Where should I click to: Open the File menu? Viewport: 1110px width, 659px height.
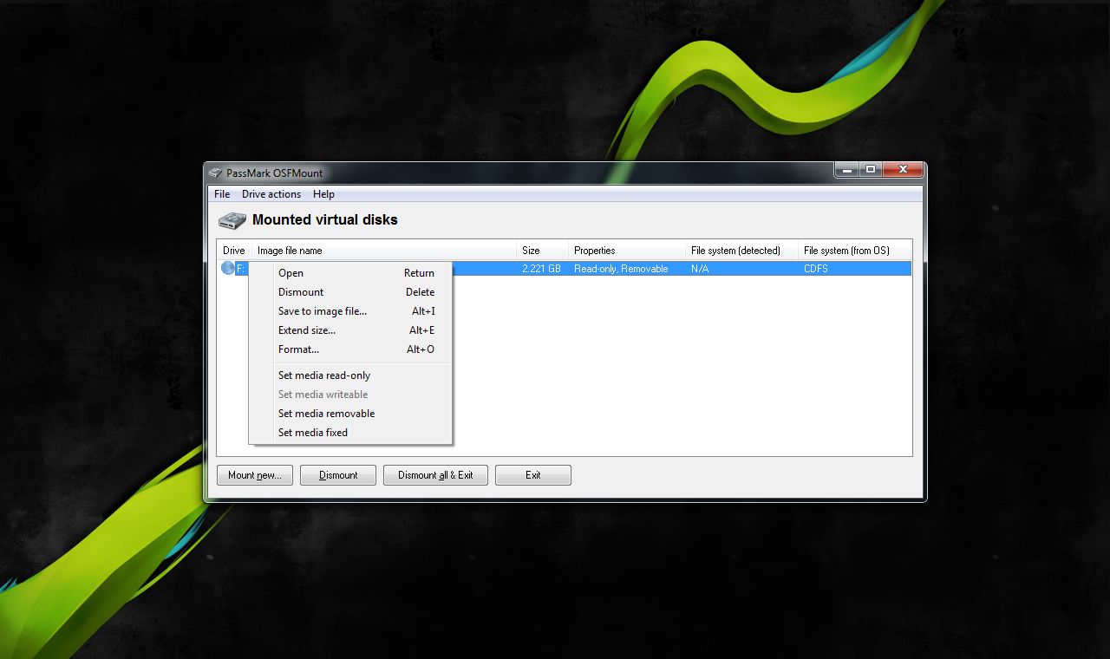click(x=222, y=194)
